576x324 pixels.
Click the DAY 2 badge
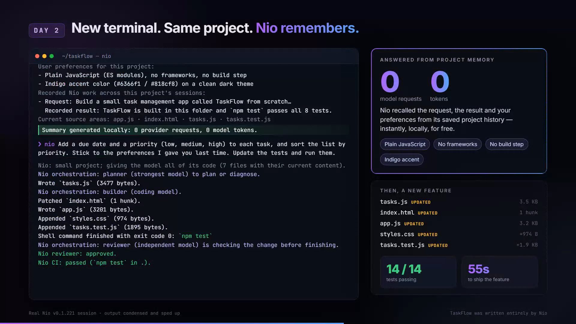tap(47, 30)
